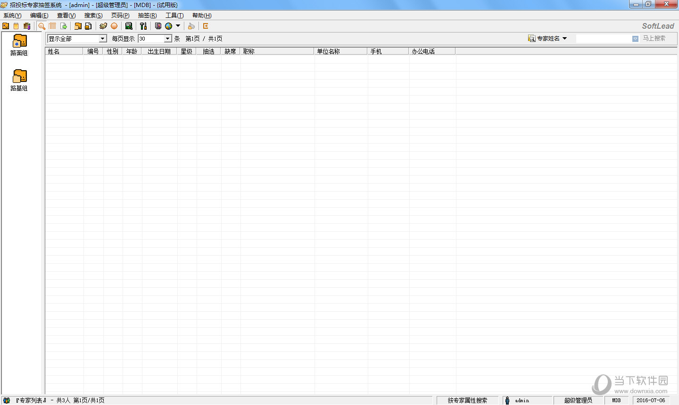Click the 2016-07-06 date in status bar

(x=651, y=400)
